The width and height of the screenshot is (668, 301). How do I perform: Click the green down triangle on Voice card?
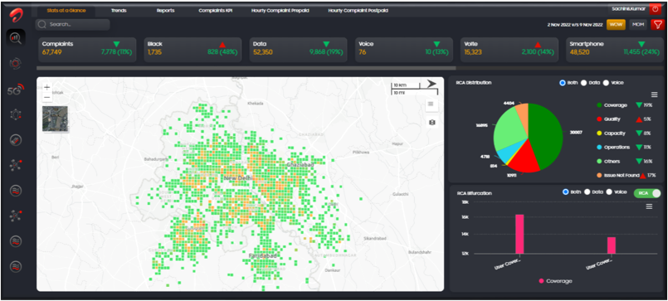pos(436,44)
